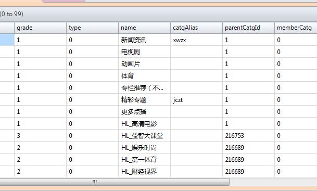Click the horizontal scrollbar thumb
Image resolution: width=317 pixels, height=191 pixels.
(115, 182)
